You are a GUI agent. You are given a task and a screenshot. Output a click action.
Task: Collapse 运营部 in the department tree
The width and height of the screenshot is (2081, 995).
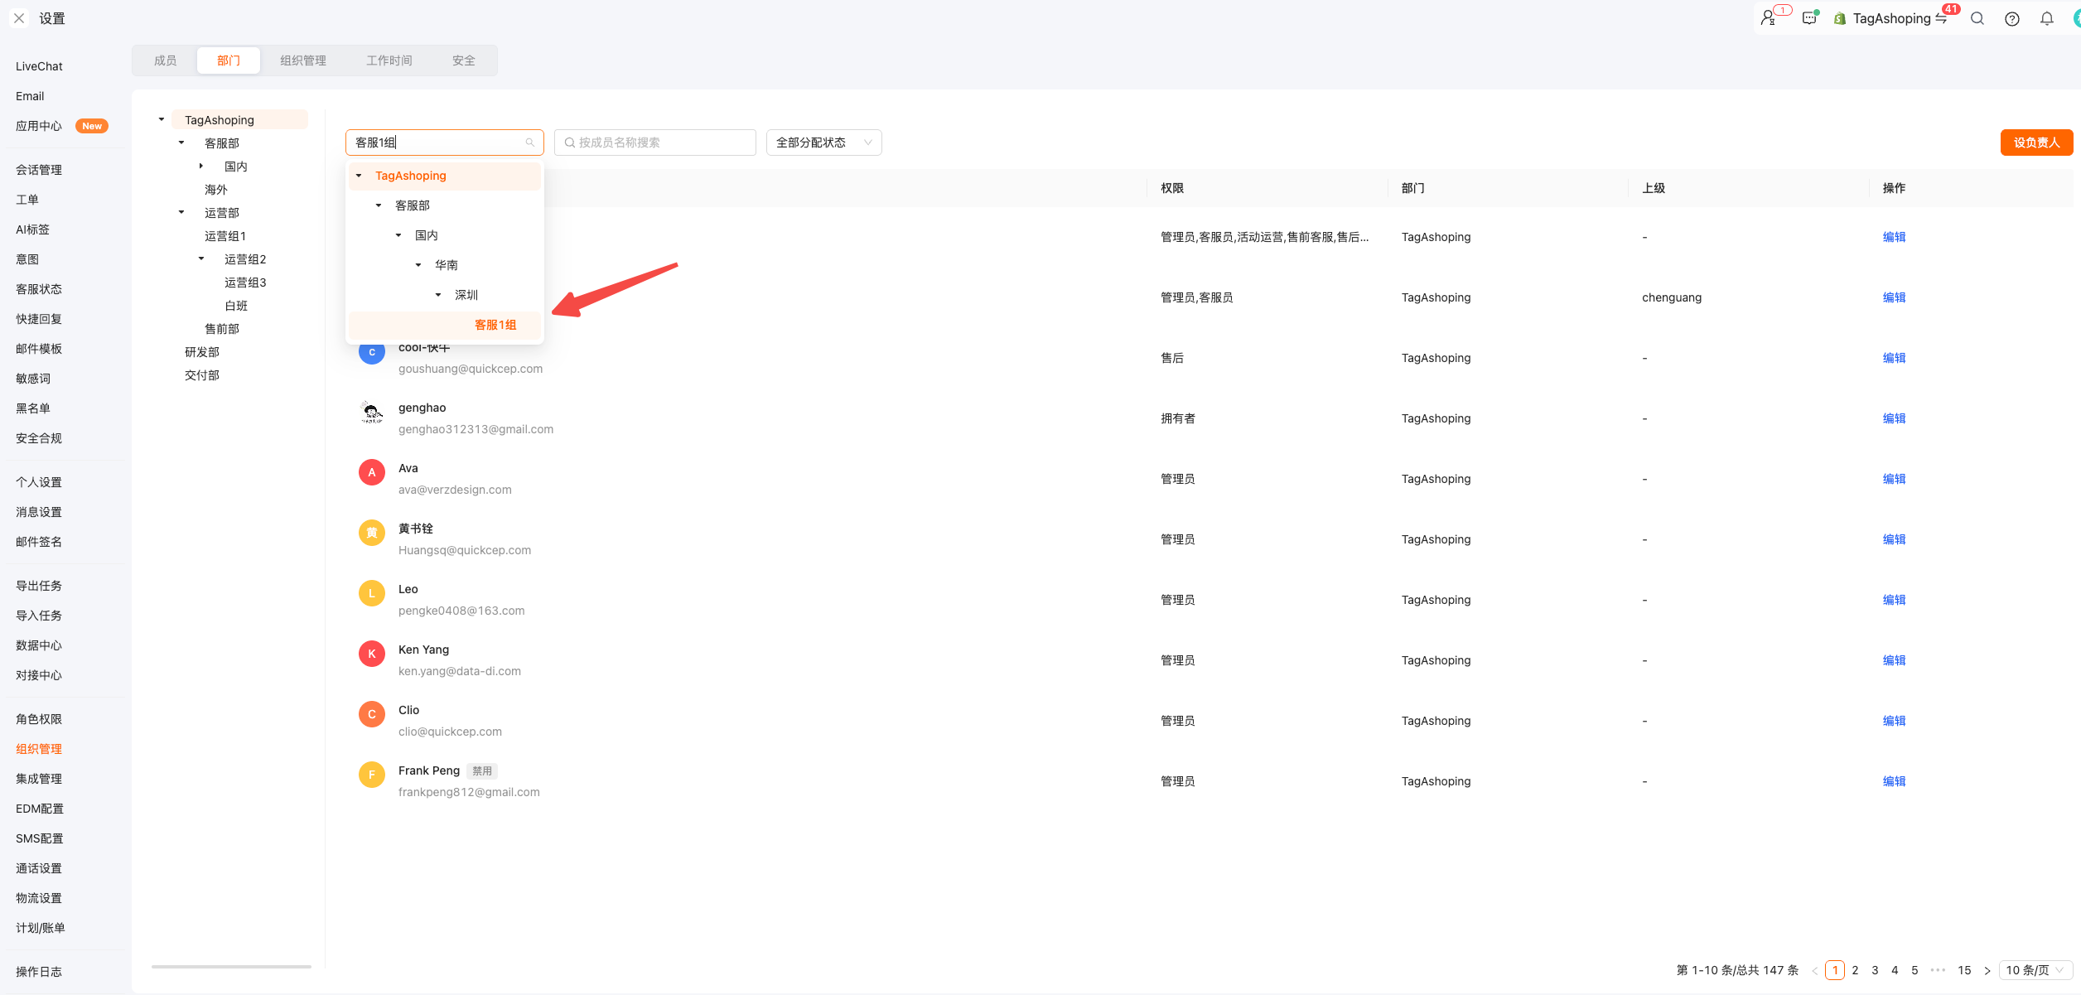tap(181, 213)
